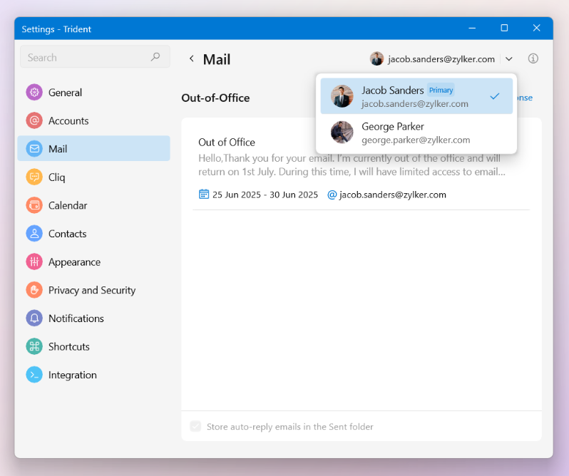Select Mail in the sidebar
Screen dimensions: 569x476
pos(93,149)
